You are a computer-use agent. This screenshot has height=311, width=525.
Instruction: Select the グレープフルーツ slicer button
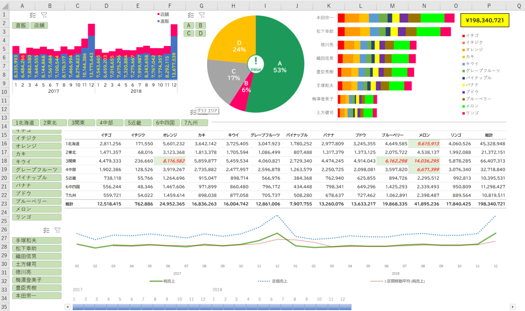pos(37,170)
